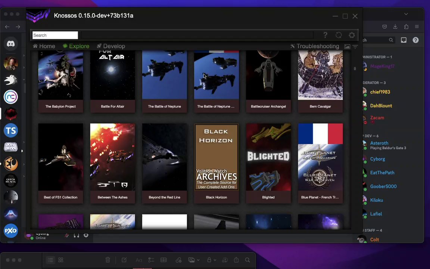Open Discord help circle icon
The image size is (430, 269).
tap(416, 40)
